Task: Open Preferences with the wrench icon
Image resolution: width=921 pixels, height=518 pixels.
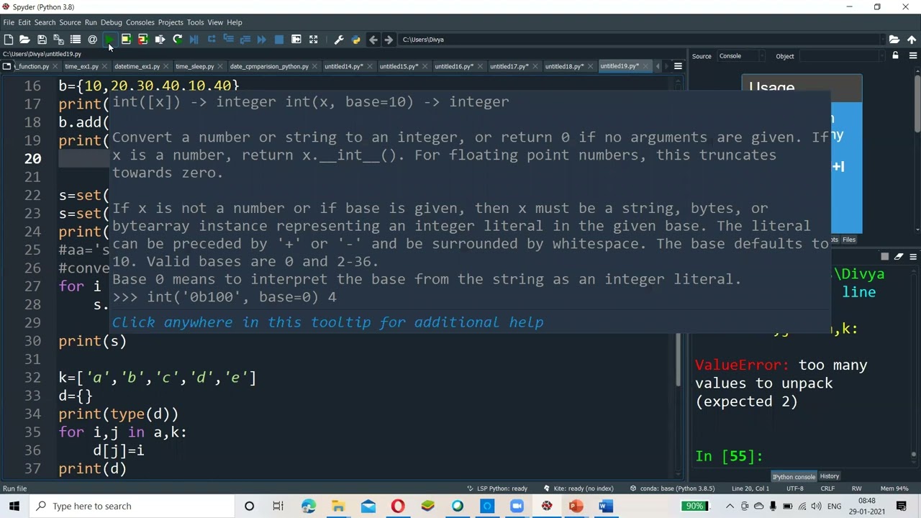Action: [x=339, y=40]
